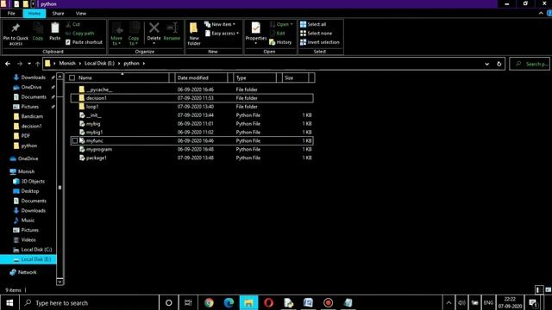This screenshot has width=552, height=310.
Task: Open the Copy to dropdown
Action: pyautogui.click(x=134, y=34)
